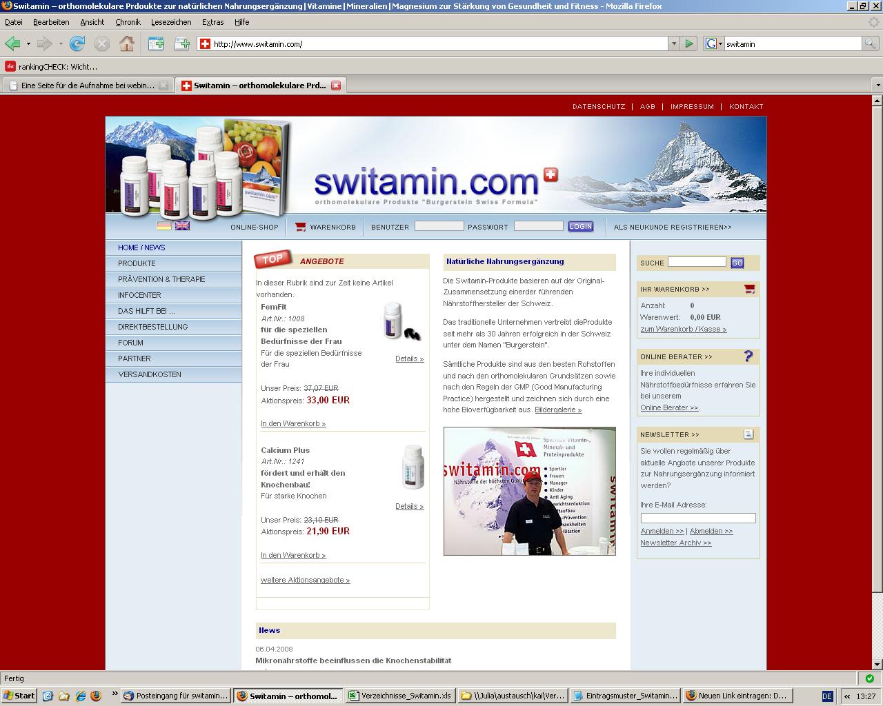
Task: Click the Suche search field
Action: [x=697, y=262]
